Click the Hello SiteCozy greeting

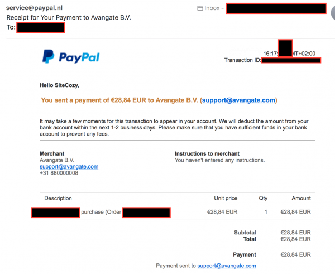pyautogui.click(x=59, y=85)
